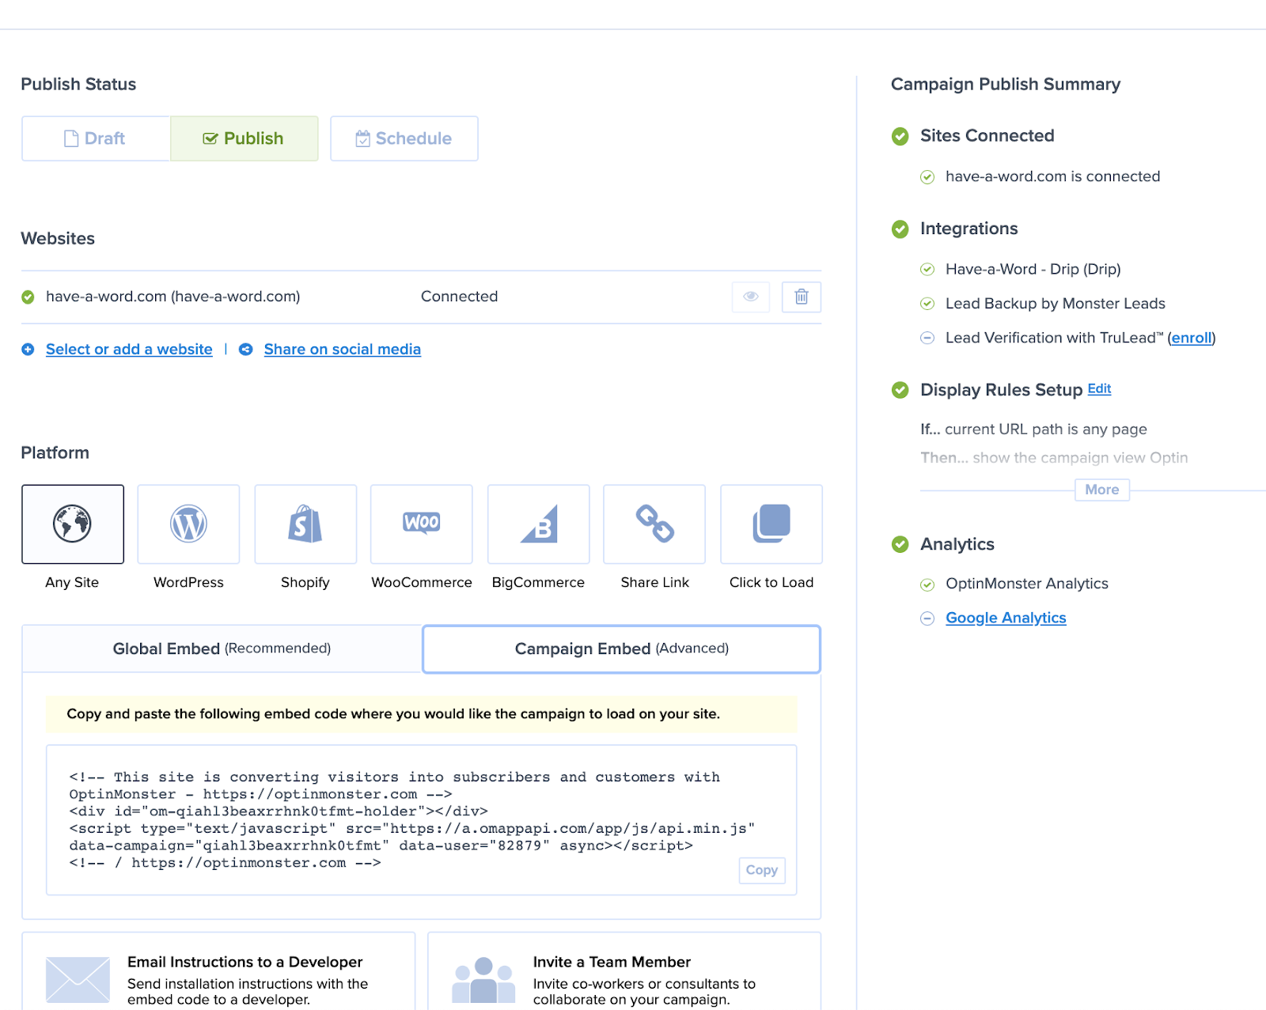
Task: Delete the have-a-word.com website with trash icon
Action: (x=802, y=297)
